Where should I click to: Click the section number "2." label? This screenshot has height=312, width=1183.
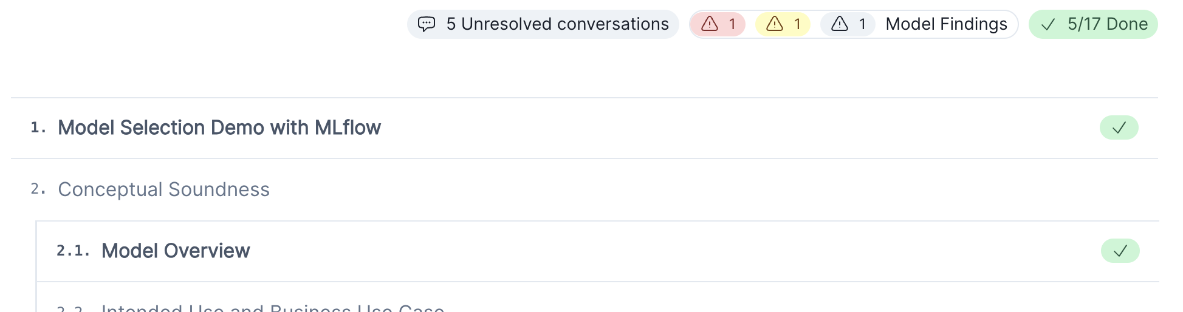click(x=38, y=189)
